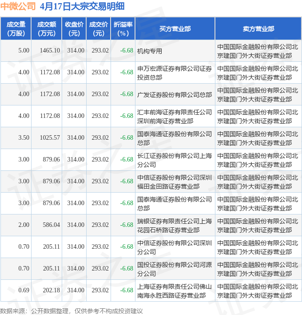Screen dimensions: 302x315
Task: Click the 机构专用 buyer cell
Action: [x=150, y=51]
